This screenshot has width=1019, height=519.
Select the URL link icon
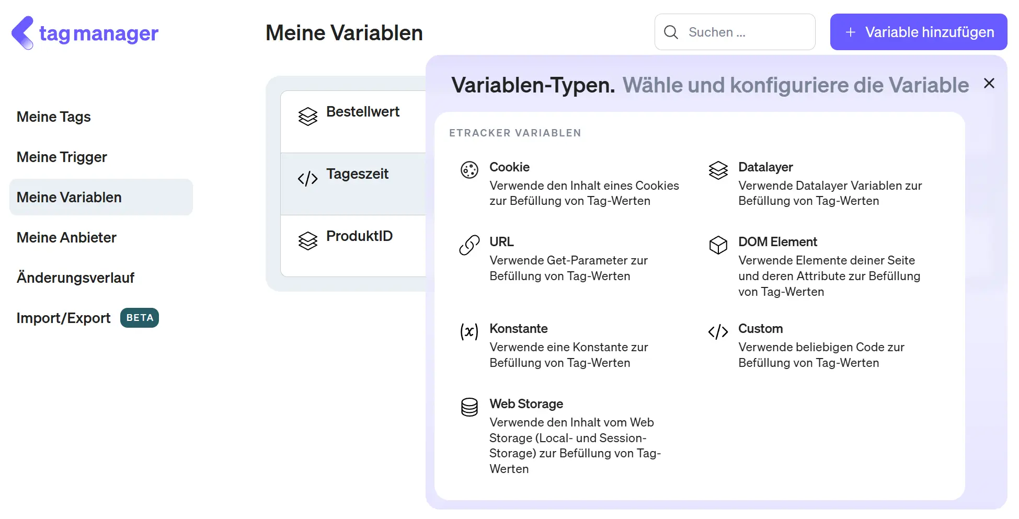coord(470,244)
